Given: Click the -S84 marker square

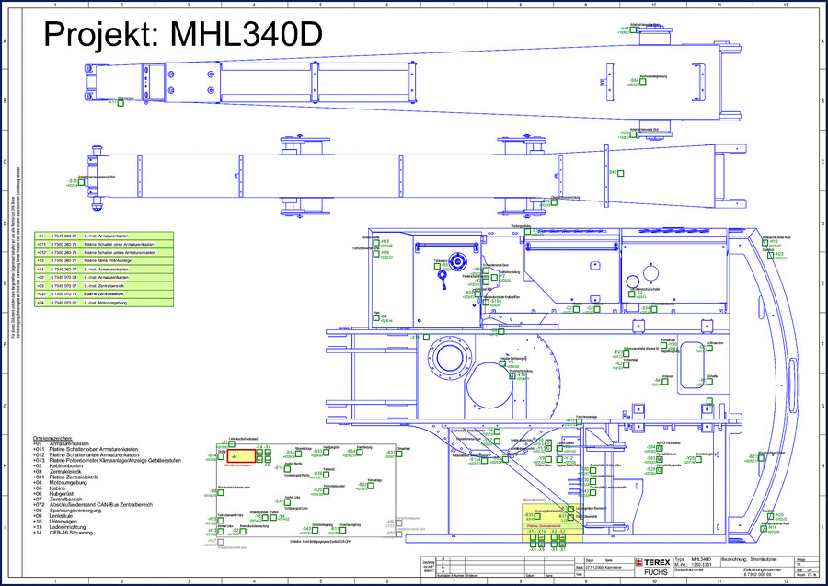Looking at the screenshot, I should pyautogui.click(x=660, y=448).
